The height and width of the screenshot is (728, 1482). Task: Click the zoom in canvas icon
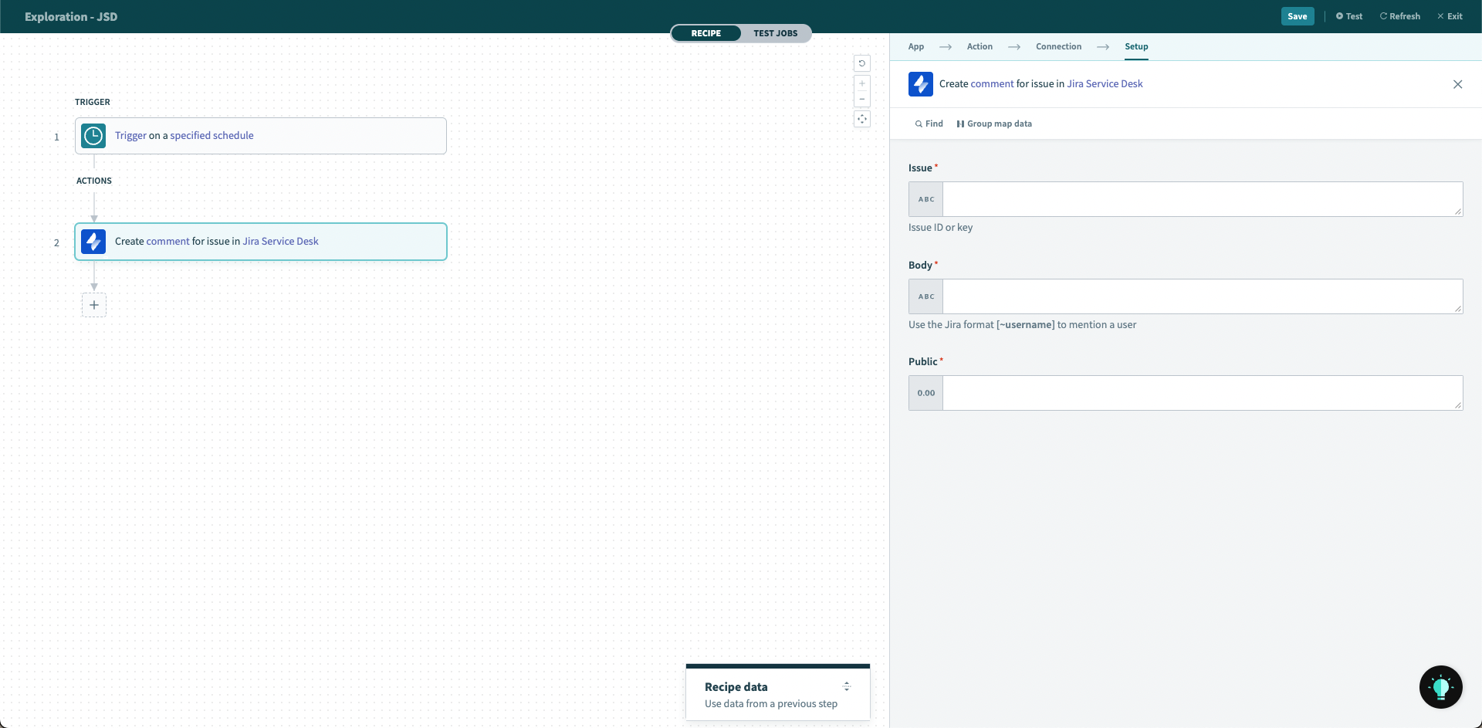862,83
